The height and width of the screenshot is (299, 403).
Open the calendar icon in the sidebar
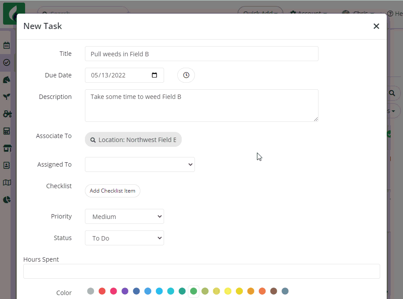tap(7, 45)
